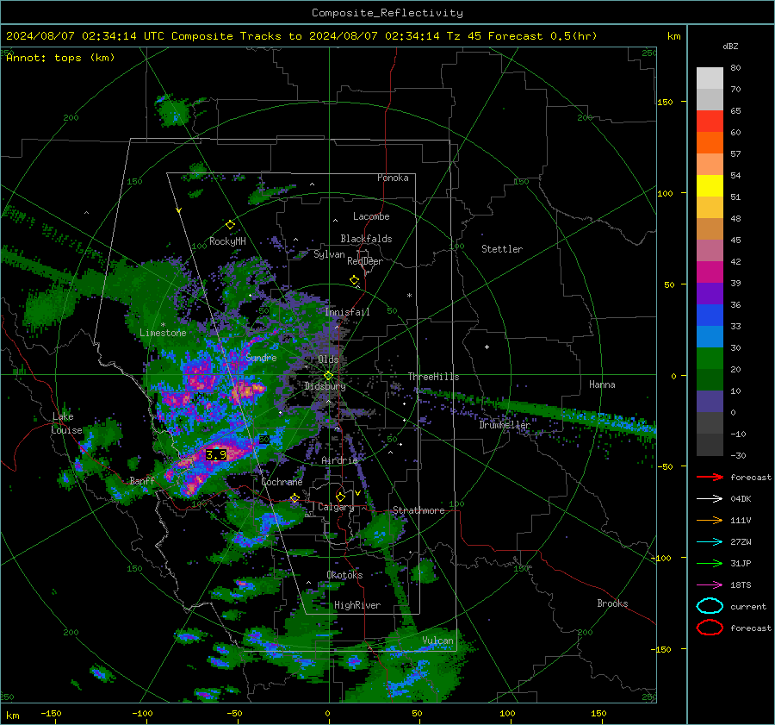
Task: Click the ThreeHills town label
Action: (433, 377)
